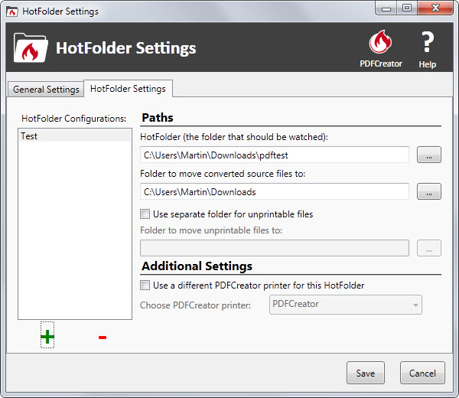The image size is (459, 398).
Task: Enable separate folder for unprintable files
Action: click(x=145, y=214)
